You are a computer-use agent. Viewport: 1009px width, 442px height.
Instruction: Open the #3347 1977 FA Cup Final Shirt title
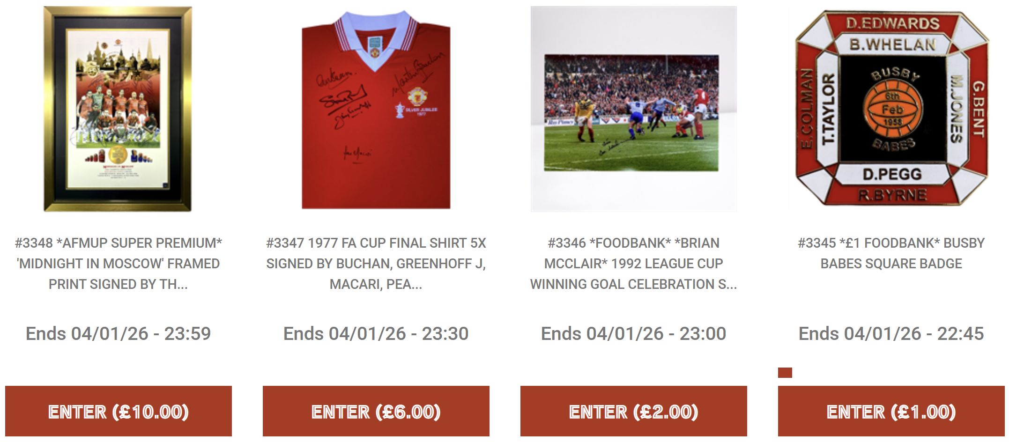(x=376, y=264)
